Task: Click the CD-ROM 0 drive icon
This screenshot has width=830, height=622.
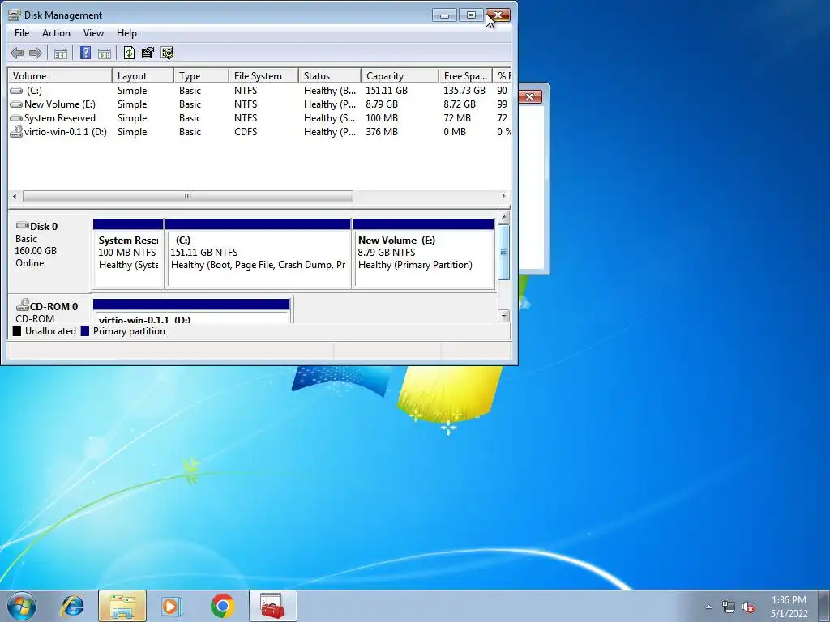Action: (22, 305)
